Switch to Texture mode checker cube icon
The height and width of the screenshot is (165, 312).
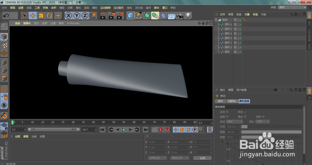(x=4, y=45)
